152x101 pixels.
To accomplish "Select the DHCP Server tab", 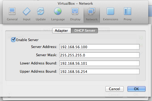I will tap(84, 31).
